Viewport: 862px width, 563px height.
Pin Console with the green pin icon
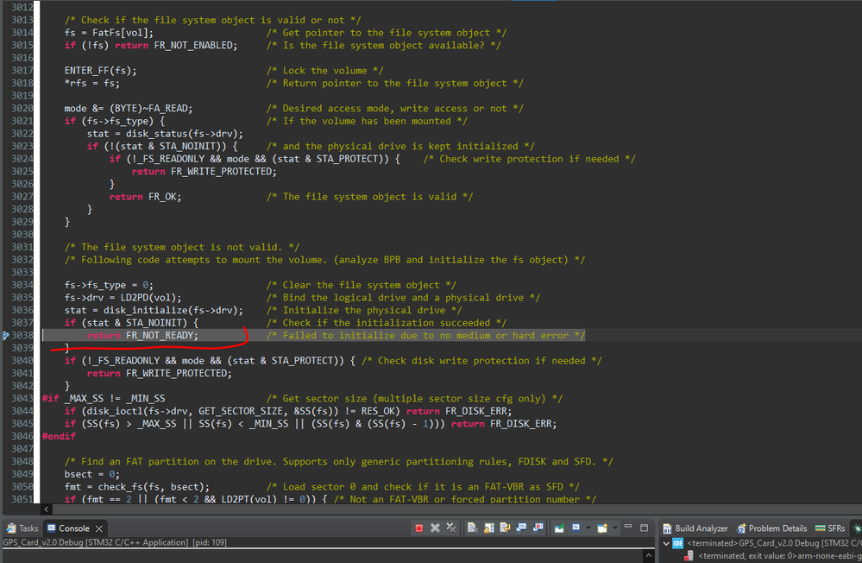[559, 528]
